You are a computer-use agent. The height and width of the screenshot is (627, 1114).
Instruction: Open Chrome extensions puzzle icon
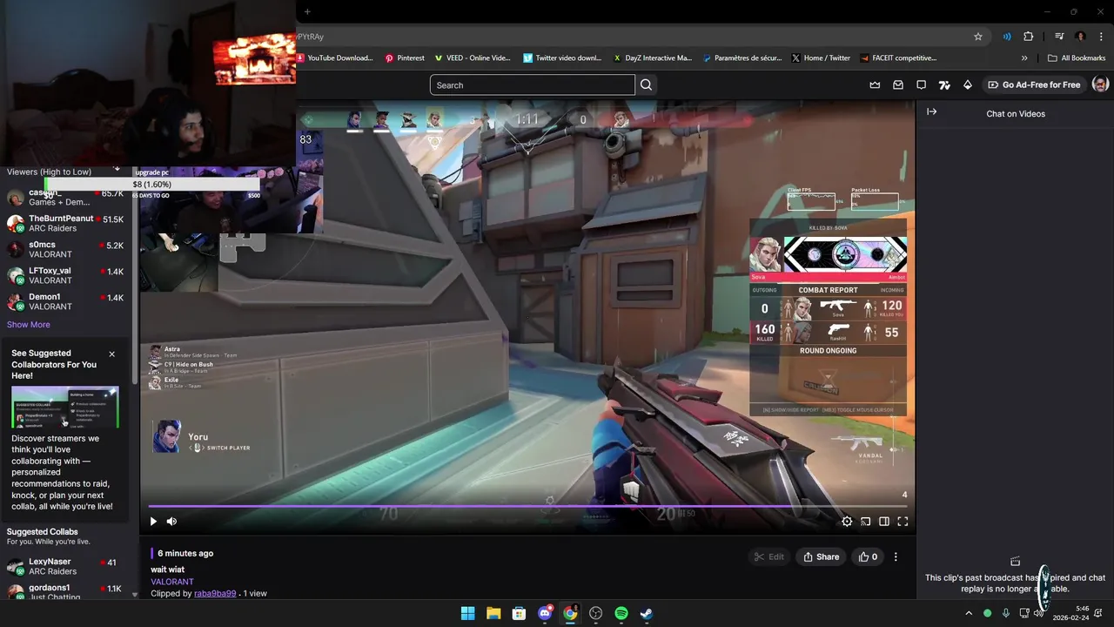(1029, 37)
